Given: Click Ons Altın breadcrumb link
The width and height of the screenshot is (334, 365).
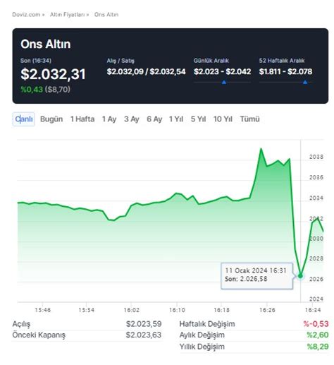Looking at the screenshot, I should pos(106,15).
